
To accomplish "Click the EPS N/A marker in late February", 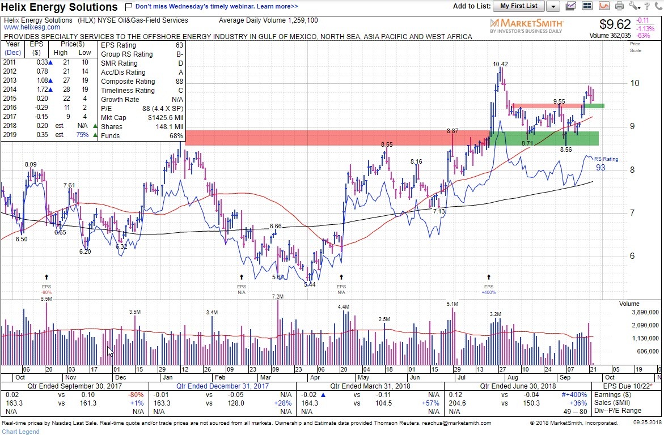I will (x=242, y=284).
